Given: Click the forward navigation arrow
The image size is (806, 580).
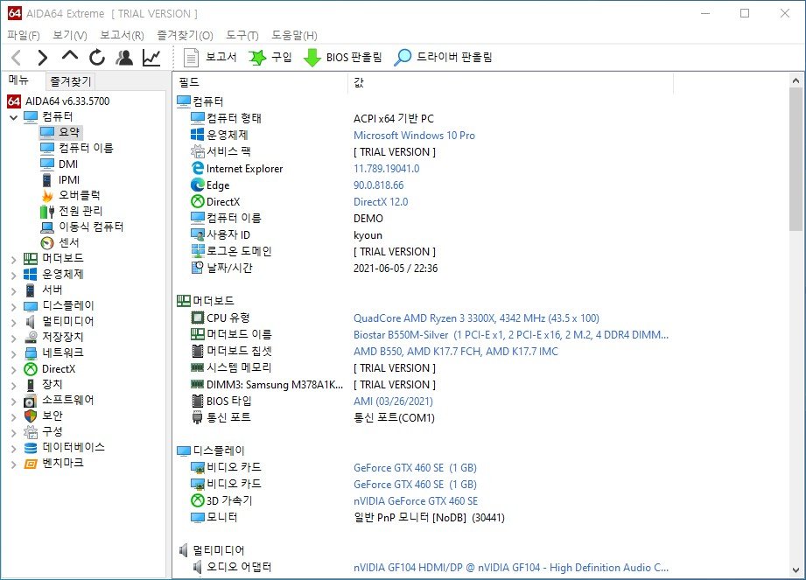Looking at the screenshot, I should tap(43, 58).
